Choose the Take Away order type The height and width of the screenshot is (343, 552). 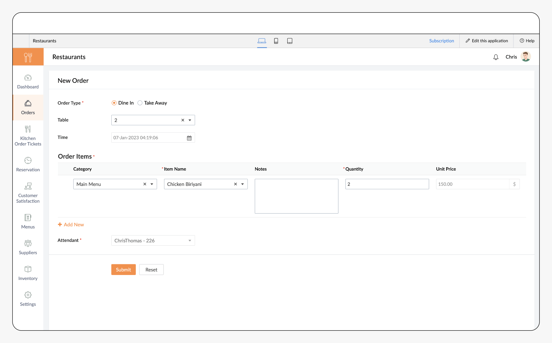(140, 103)
